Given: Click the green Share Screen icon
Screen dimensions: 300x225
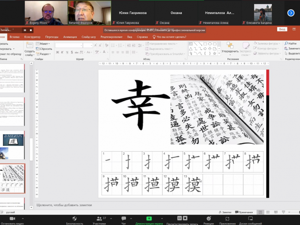Looking at the screenshot, I should click(149, 218).
